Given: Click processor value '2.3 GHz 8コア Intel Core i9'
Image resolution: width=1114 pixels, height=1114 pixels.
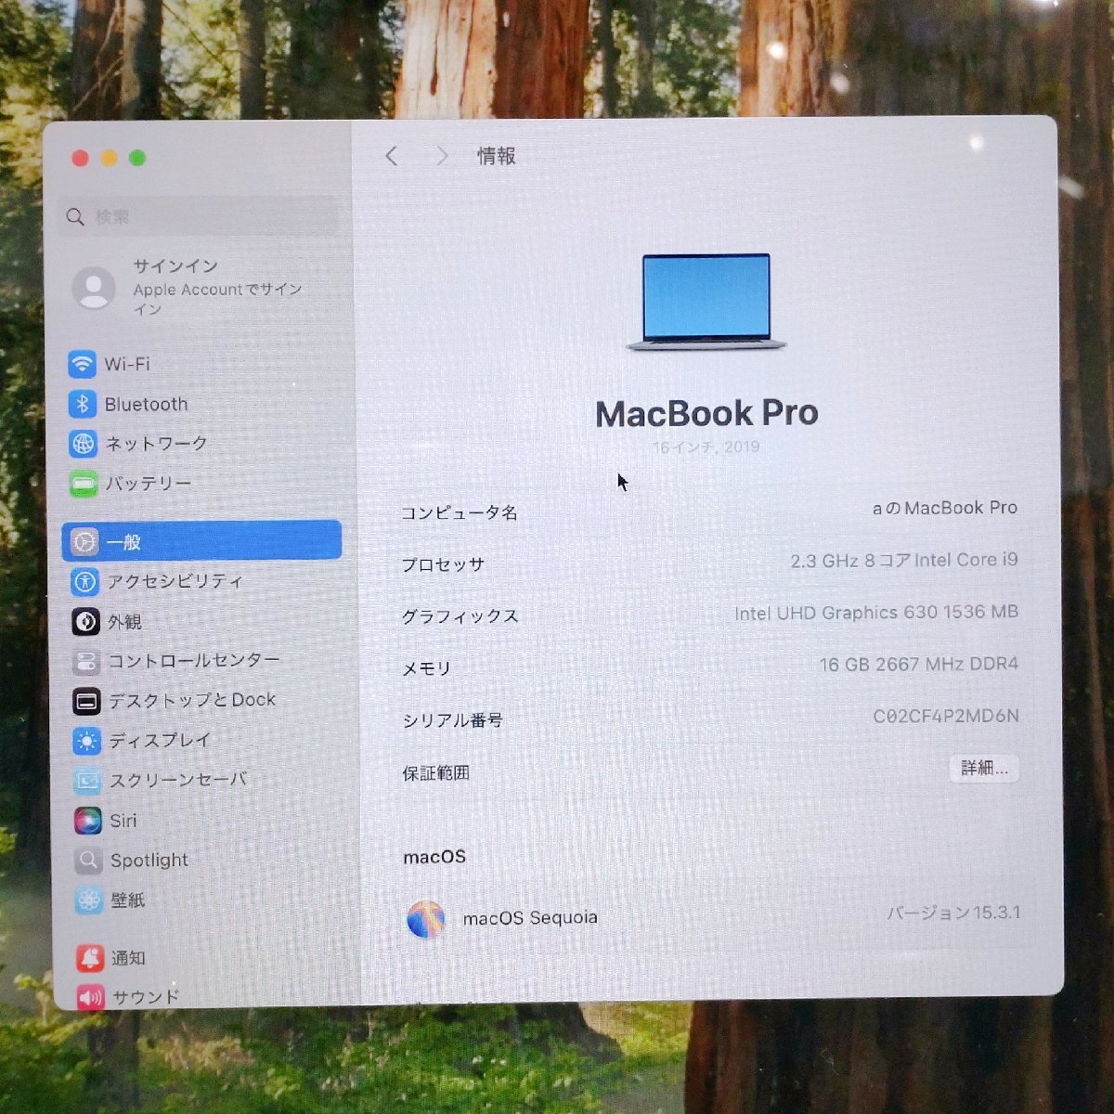Looking at the screenshot, I should [904, 561].
